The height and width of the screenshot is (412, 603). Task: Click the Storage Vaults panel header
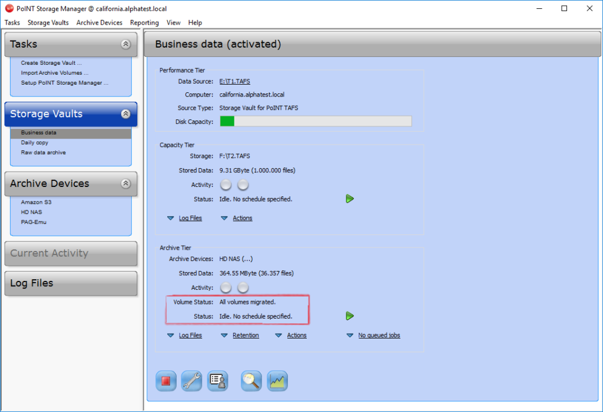pos(71,114)
